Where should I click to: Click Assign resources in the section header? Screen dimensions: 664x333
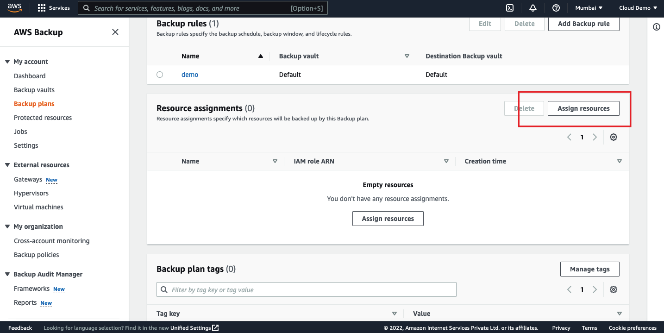click(583, 108)
